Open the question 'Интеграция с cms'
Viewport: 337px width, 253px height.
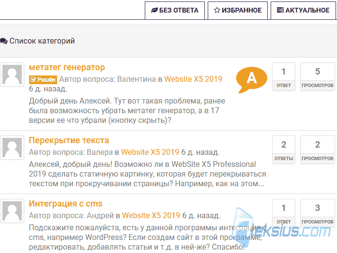tap(65, 204)
